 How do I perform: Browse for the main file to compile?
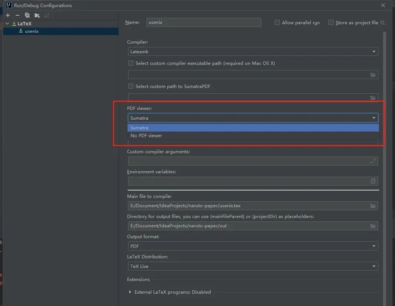373,205
